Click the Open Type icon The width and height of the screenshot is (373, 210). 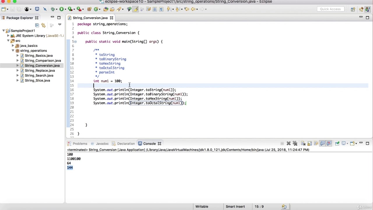tap(106, 9)
